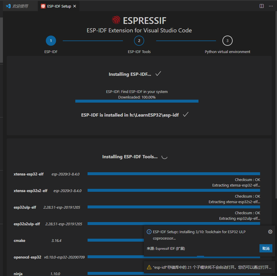
Task: Open notification settings gear icon
Action: 270,232
